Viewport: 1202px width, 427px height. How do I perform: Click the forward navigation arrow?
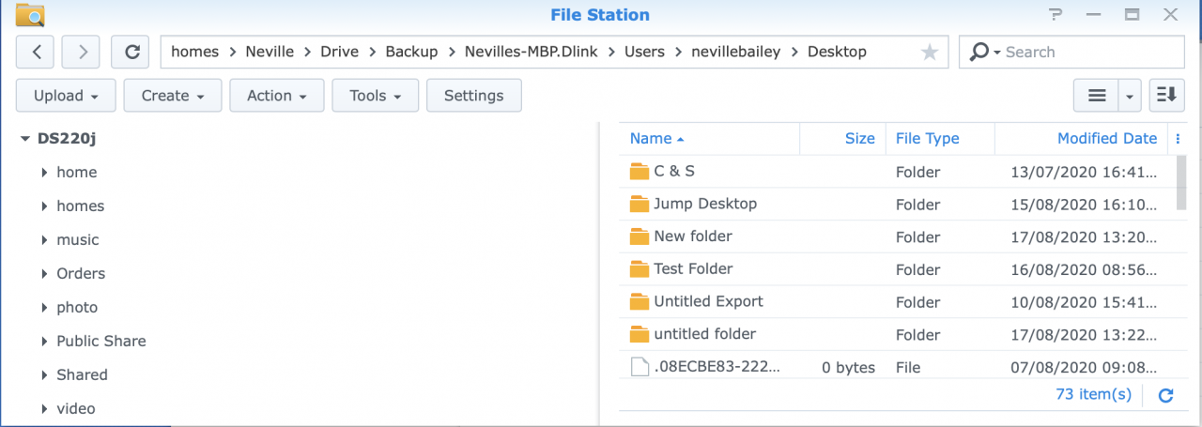click(81, 52)
